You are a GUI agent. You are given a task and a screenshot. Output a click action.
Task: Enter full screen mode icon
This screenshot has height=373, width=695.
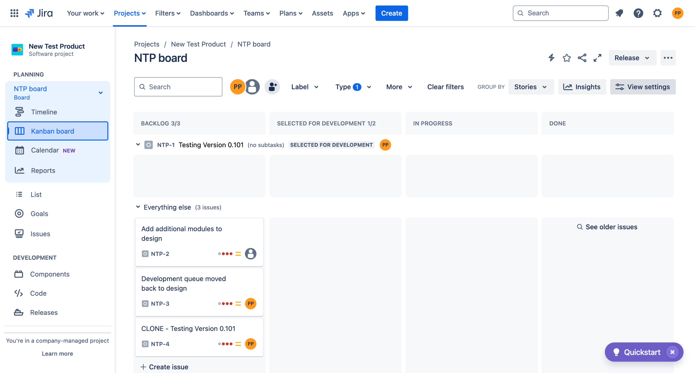tap(597, 58)
